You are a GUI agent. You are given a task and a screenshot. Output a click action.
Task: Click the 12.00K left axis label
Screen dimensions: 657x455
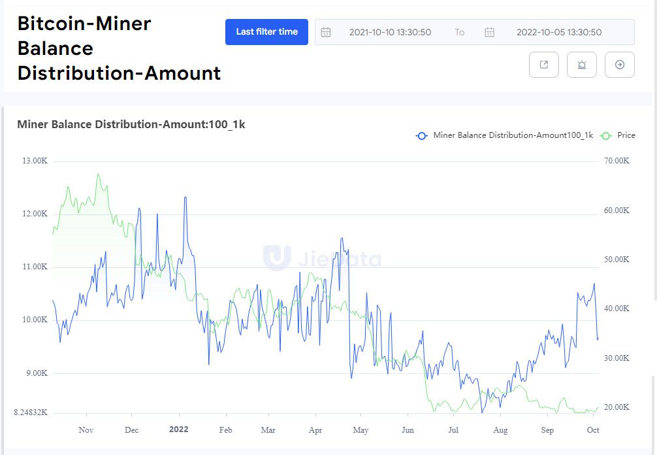[35, 214]
